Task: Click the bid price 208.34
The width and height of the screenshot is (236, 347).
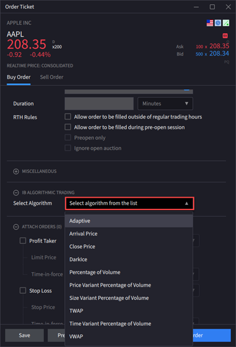Action: [219, 54]
